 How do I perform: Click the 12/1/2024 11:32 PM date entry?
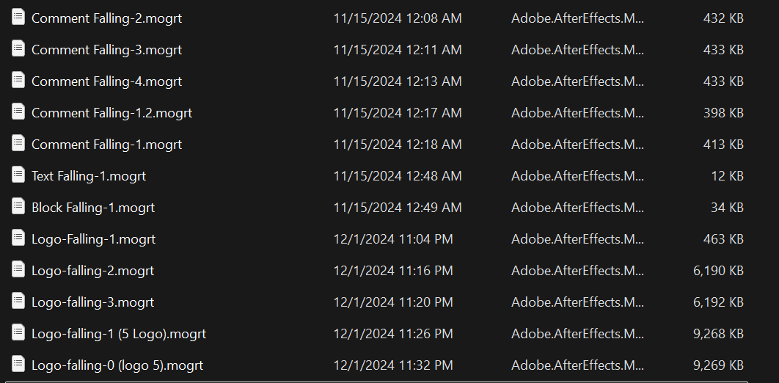pyautogui.click(x=393, y=365)
